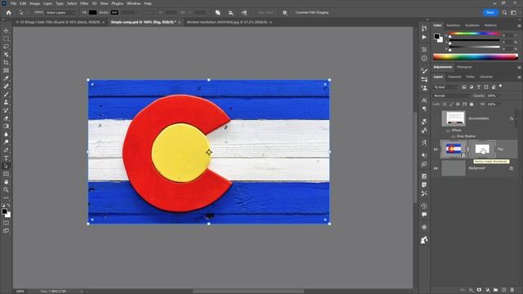
Task: Toggle Effects visibility under documentation layer
Action: click(449, 131)
